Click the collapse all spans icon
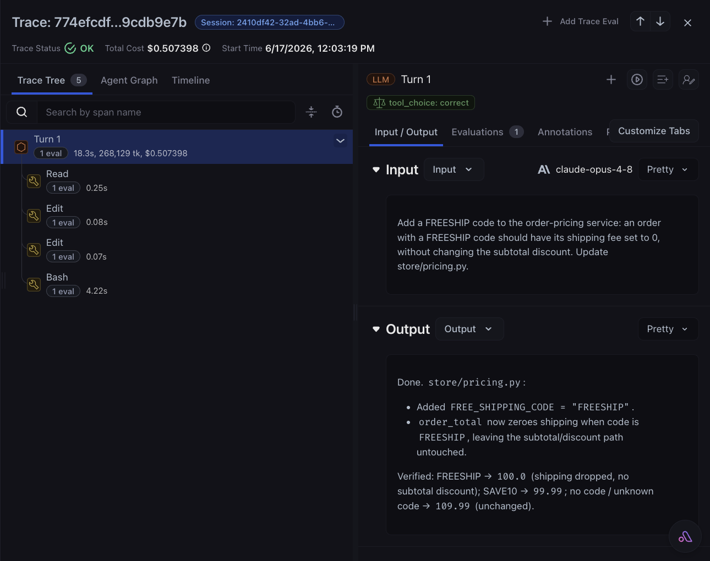Image resolution: width=710 pixels, height=561 pixels. point(311,112)
